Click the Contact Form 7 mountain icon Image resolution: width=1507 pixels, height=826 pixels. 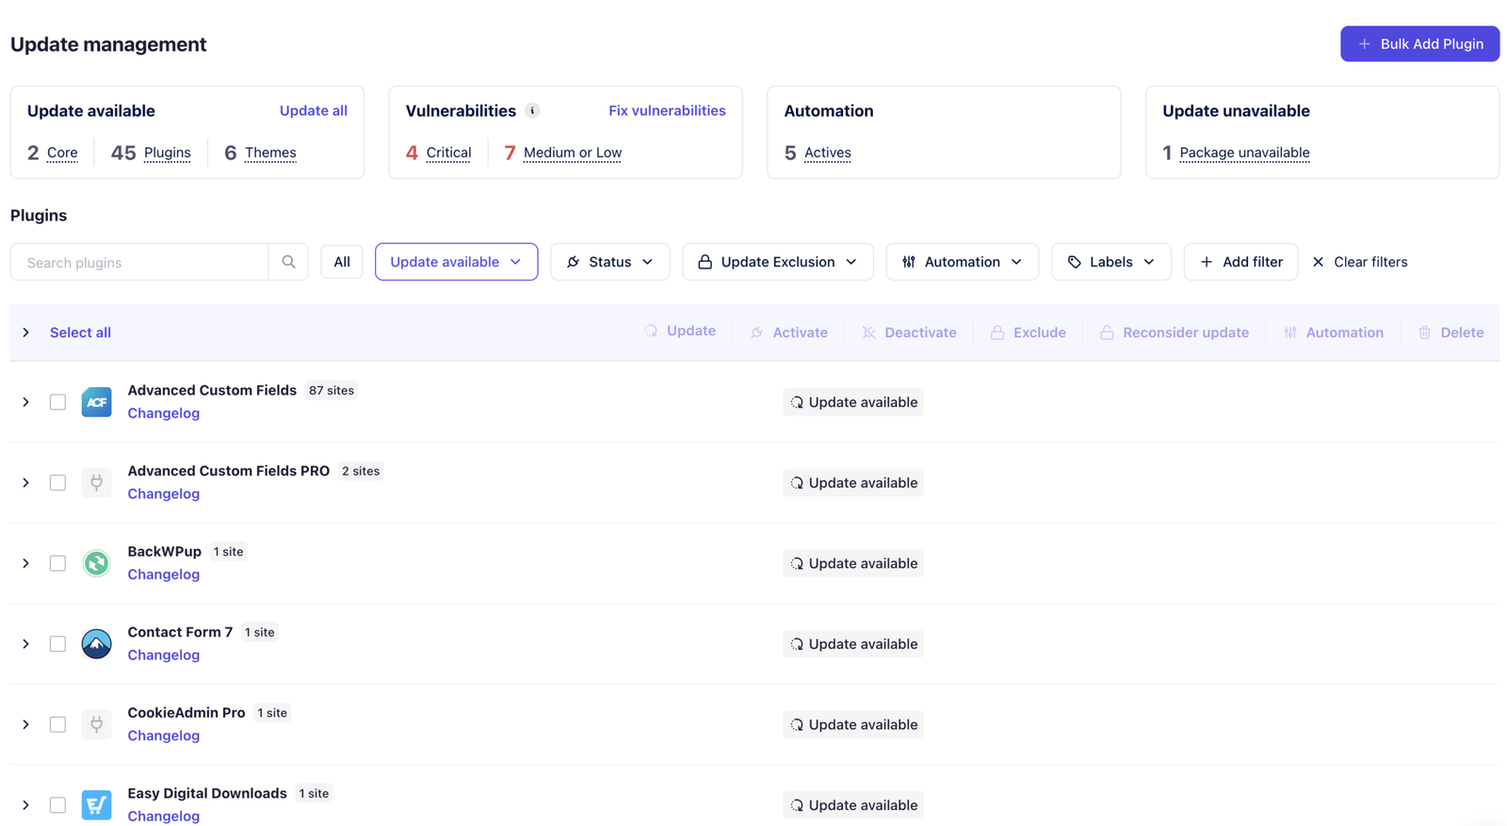(x=96, y=644)
